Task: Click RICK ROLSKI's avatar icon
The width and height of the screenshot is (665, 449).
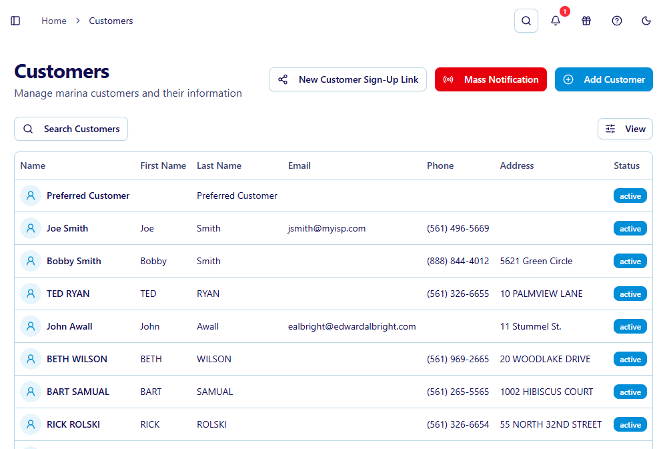Action: [x=31, y=424]
